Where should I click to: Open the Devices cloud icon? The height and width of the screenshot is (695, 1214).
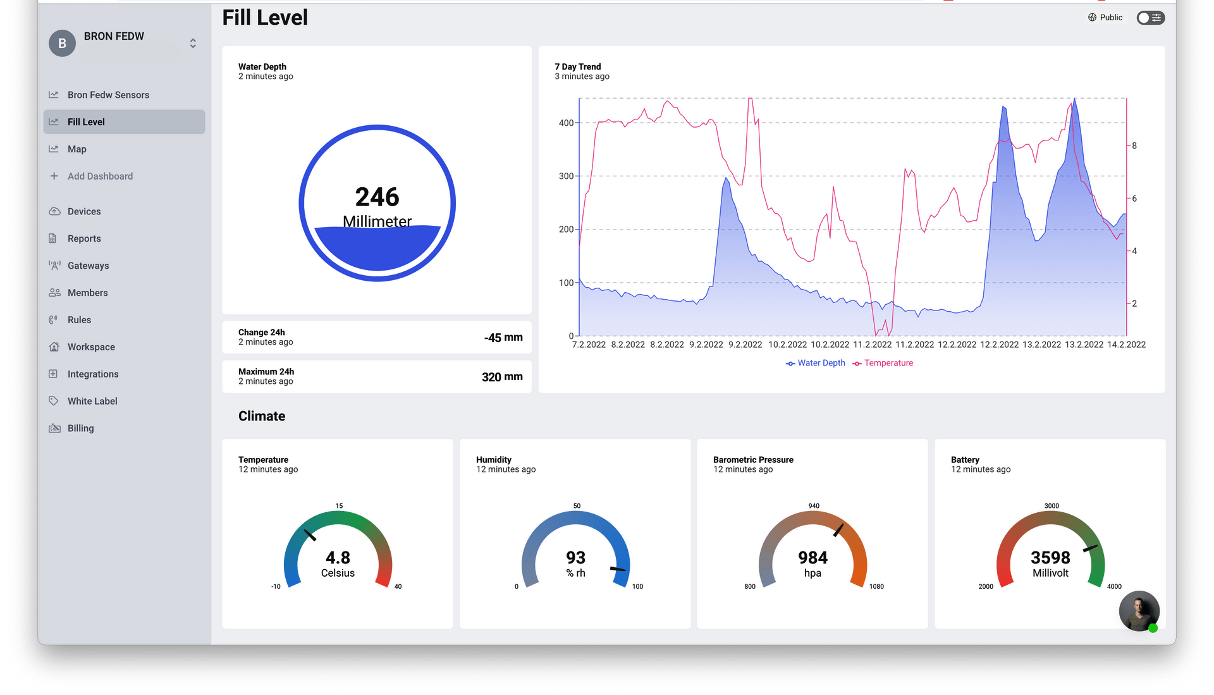coord(54,211)
